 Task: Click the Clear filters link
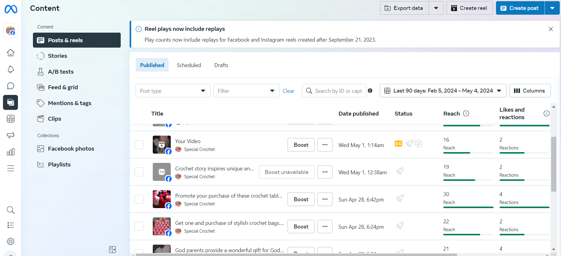click(288, 91)
